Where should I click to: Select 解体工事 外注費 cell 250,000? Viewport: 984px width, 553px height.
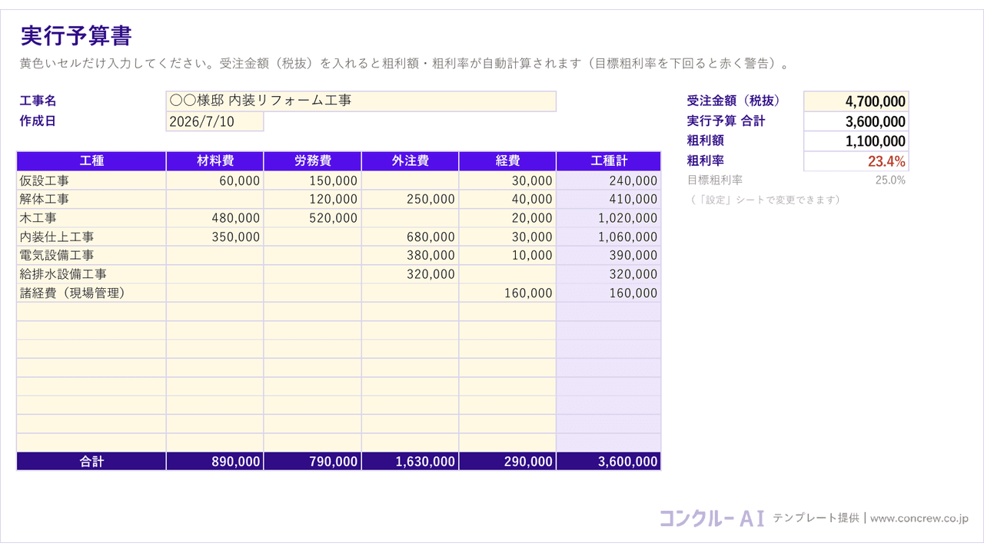411,199
